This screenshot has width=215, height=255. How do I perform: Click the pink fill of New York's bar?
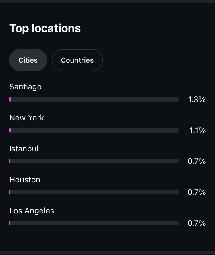click(10, 130)
